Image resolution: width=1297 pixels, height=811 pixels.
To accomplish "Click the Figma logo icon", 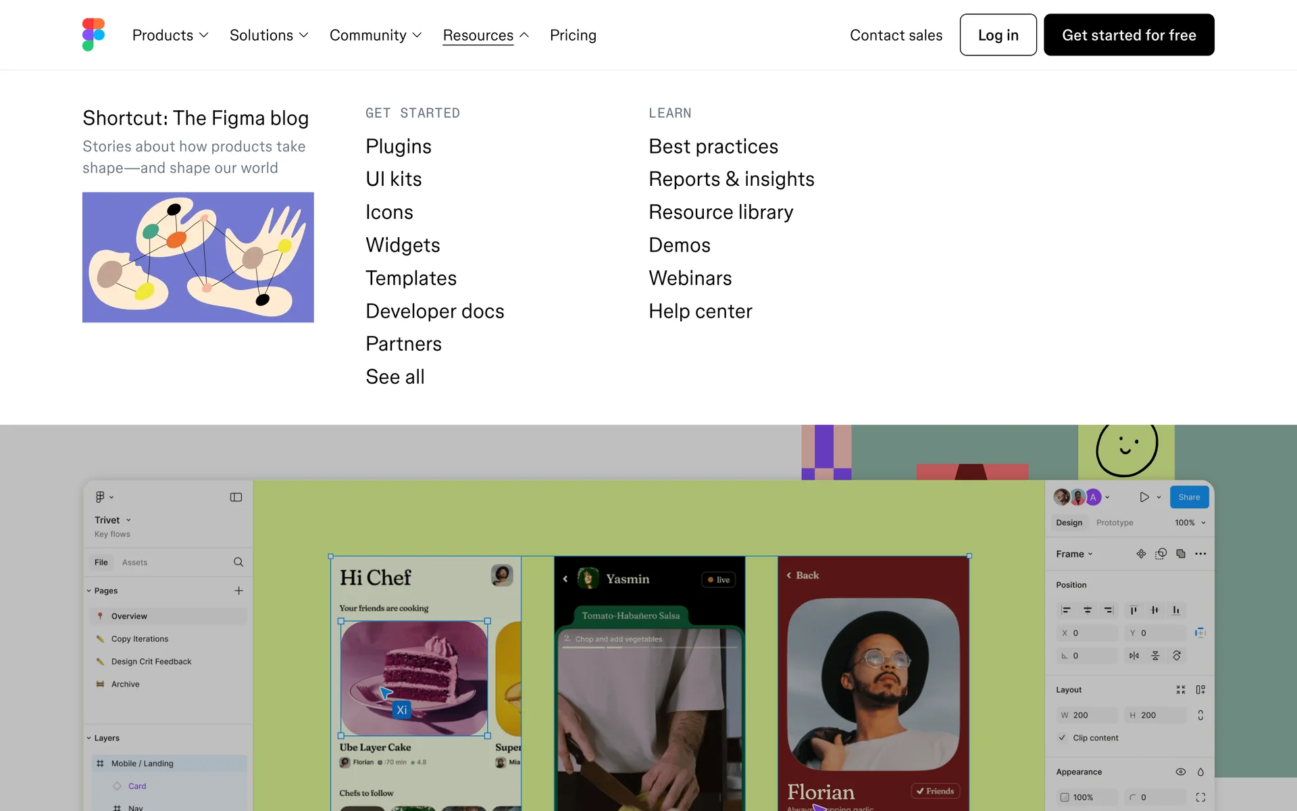I will pos(93,34).
